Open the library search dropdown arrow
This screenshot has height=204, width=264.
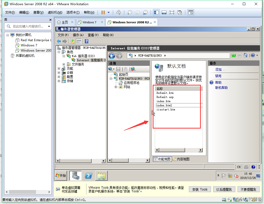[x=49, y=26]
